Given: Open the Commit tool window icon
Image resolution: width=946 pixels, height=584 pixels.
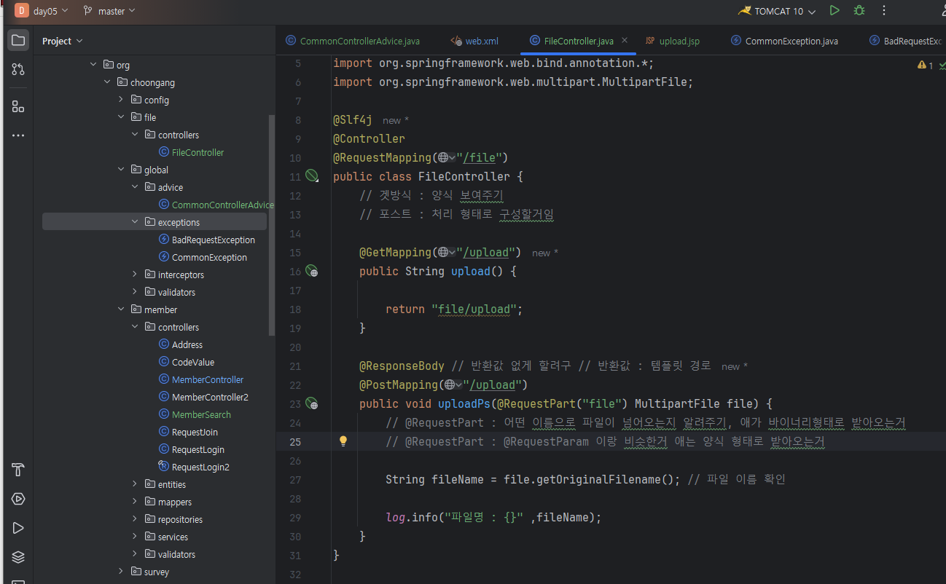Looking at the screenshot, I should pos(18,69).
